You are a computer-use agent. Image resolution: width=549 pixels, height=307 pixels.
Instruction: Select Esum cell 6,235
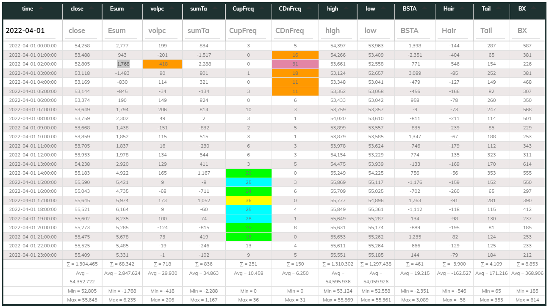pyautogui.click(x=122, y=219)
